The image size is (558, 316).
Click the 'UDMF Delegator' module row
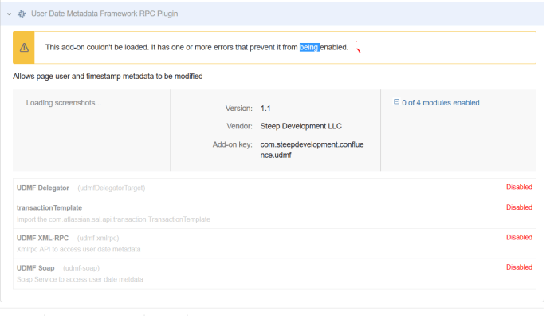(274, 188)
